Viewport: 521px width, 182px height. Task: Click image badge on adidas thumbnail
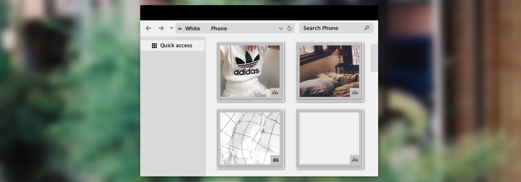click(x=275, y=92)
